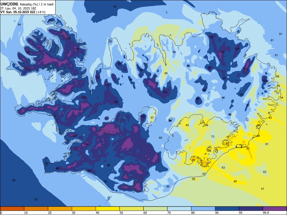Click the map value '59' on the map
Image resolution: width=287 pixels, height=215 pixels.
(x=193, y=179)
